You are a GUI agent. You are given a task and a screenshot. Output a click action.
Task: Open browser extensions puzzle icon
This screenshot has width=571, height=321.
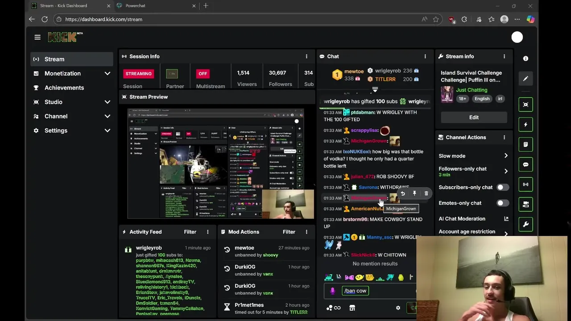coord(464,19)
